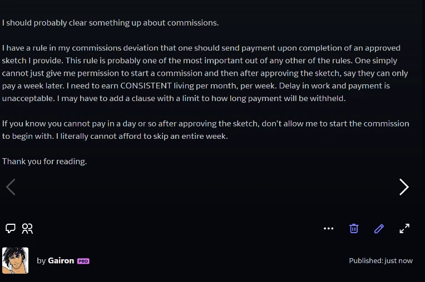The image size is (425, 282).
Task: Click "I literally cannot afford to skip" sentence
Action: point(142,136)
